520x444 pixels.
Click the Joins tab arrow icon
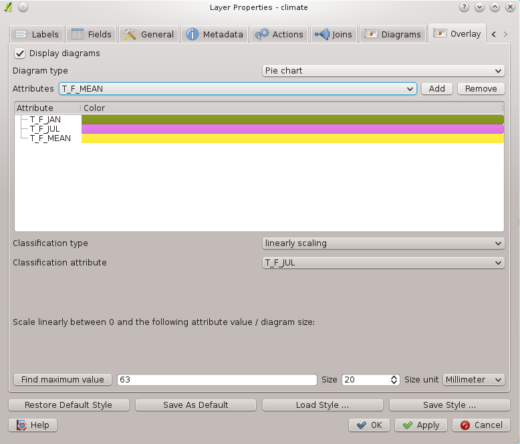[x=321, y=34]
